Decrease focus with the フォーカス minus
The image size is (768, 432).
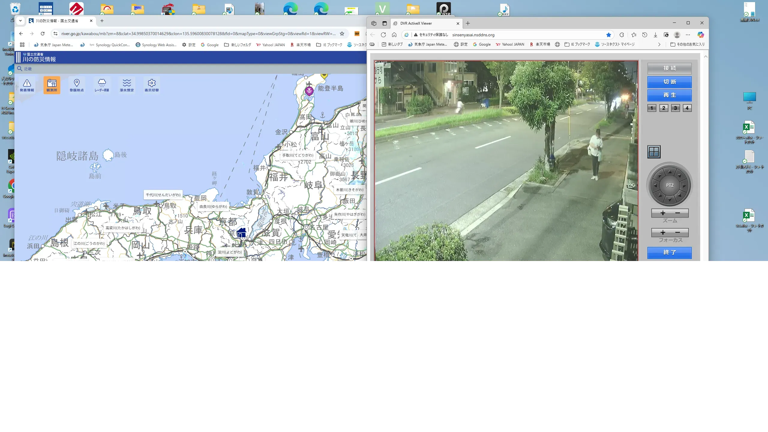tap(677, 232)
